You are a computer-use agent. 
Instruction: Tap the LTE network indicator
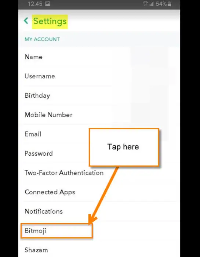coord(145,4)
